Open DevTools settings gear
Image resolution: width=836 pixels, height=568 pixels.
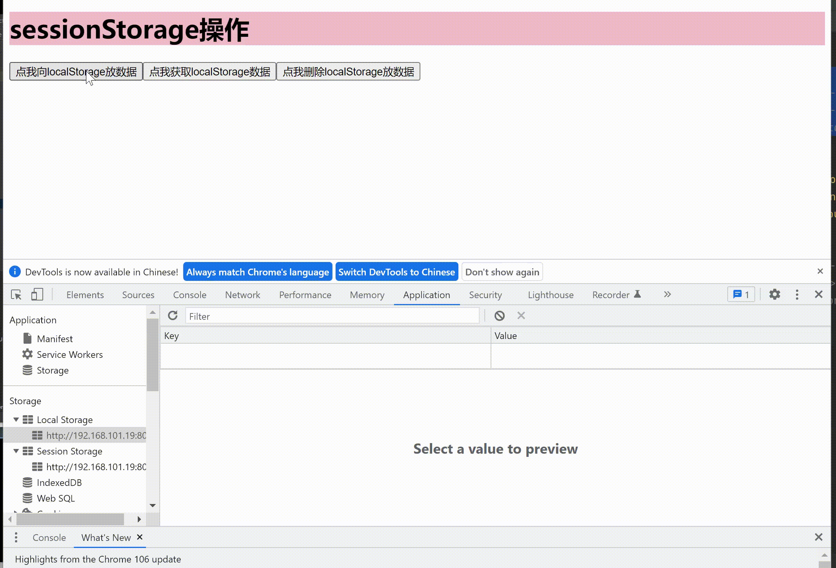(774, 295)
